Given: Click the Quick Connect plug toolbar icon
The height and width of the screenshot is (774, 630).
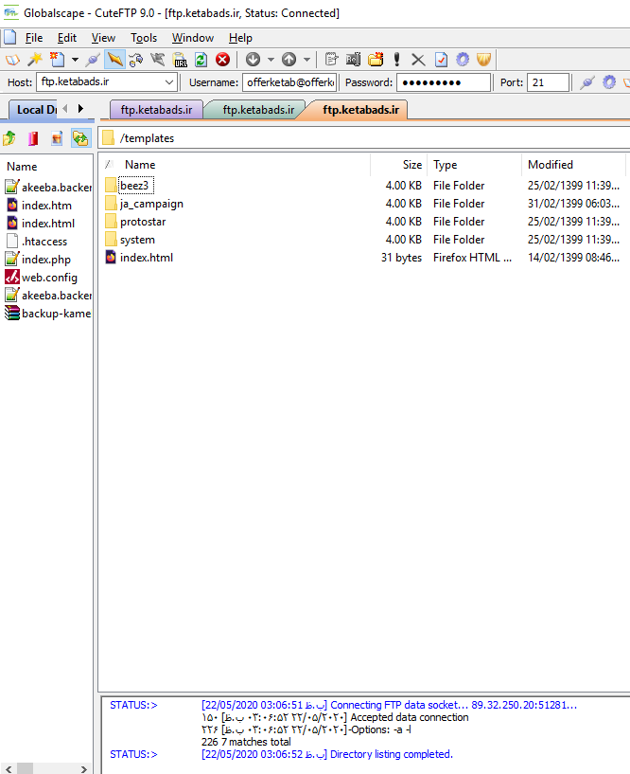Looking at the screenshot, I should coord(93,60).
